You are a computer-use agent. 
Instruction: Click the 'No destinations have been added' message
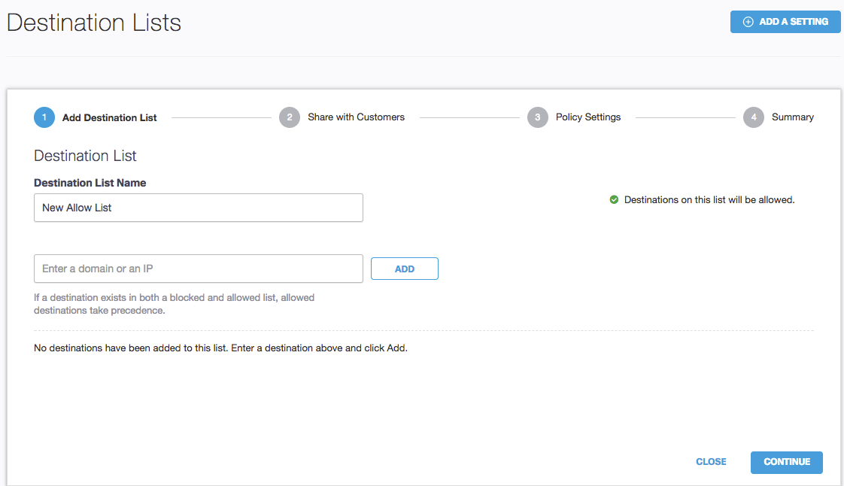coord(220,348)
